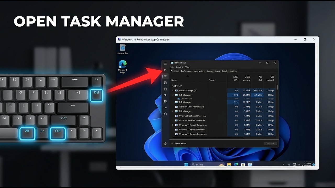Open the Users icon in Task Manager sidebar
Image resolution: width=335 pixels, height=188 pixels.
click(x=165, y=101)
